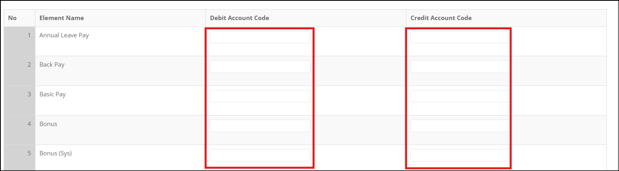
Task: Select the Basic Pay element name
Action: click(52, 94)
